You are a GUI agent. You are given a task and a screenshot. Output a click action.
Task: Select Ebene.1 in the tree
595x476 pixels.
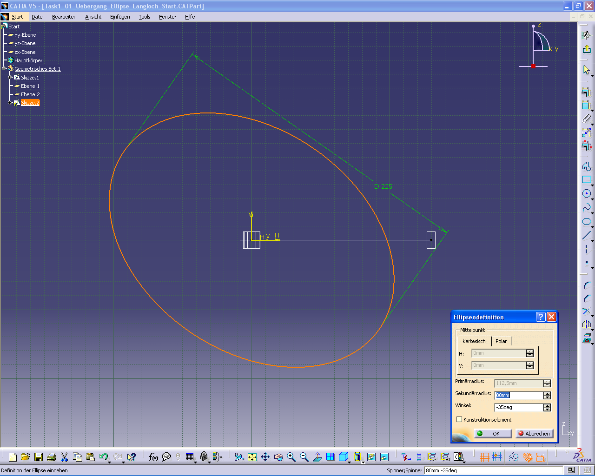click(x=30, y=86)
